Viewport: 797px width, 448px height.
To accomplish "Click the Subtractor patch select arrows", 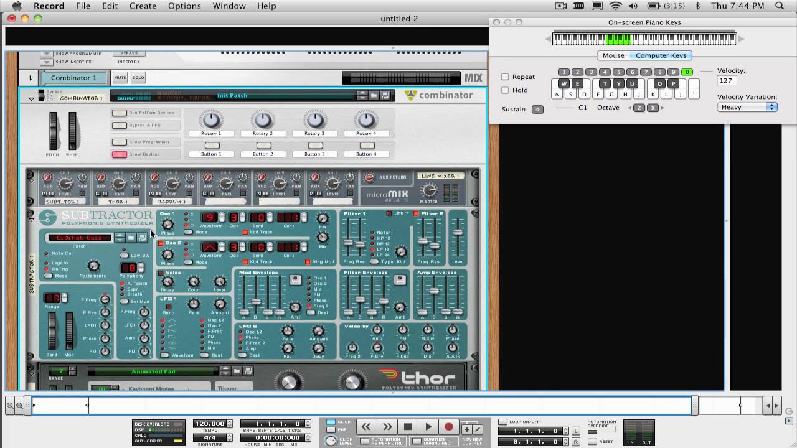I will coord(119,238).
